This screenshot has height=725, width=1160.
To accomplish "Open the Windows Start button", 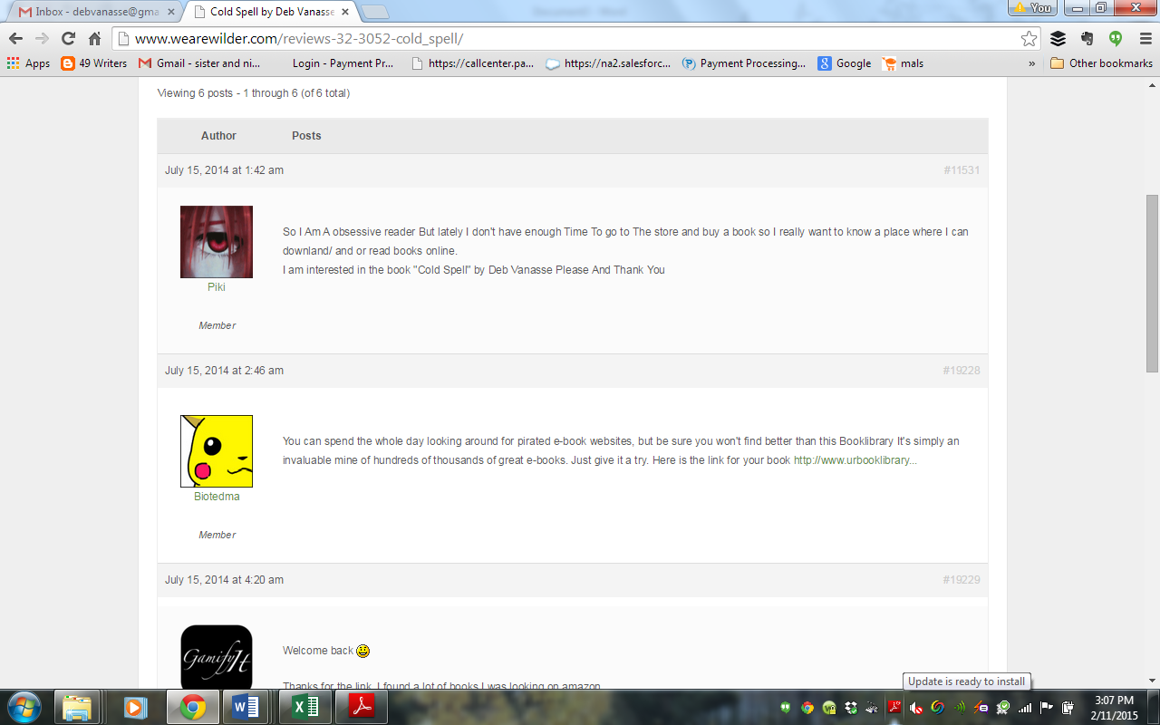I will (24, 707).
